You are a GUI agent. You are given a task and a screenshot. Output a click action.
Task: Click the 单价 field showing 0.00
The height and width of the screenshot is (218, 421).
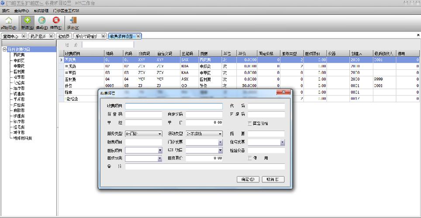(204, 123)
